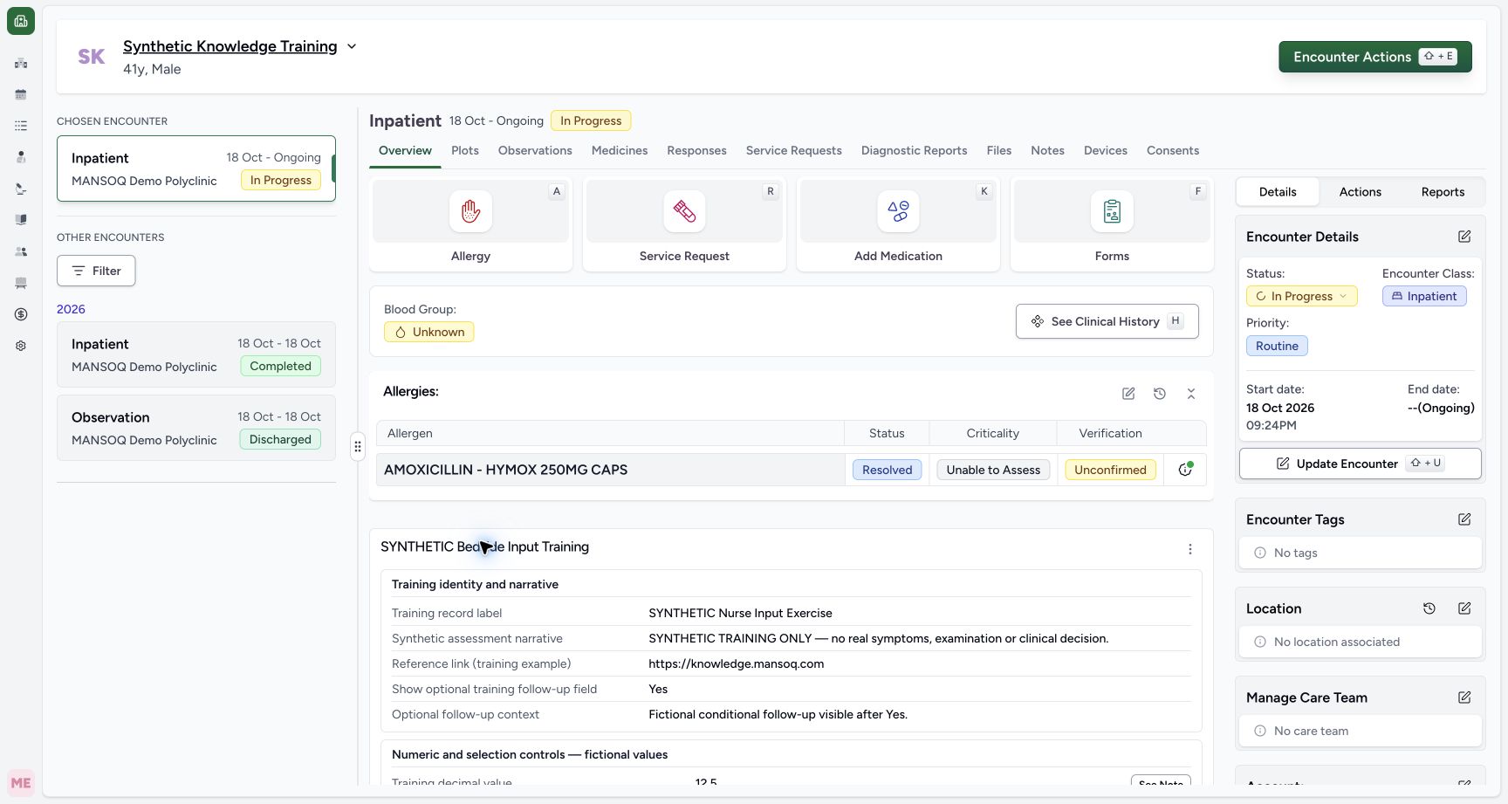The width and height of the screenshot is (1508, 804).
Task: Click the green hospital logo icon
Action: pyautogui.click(x=21, y=21)
